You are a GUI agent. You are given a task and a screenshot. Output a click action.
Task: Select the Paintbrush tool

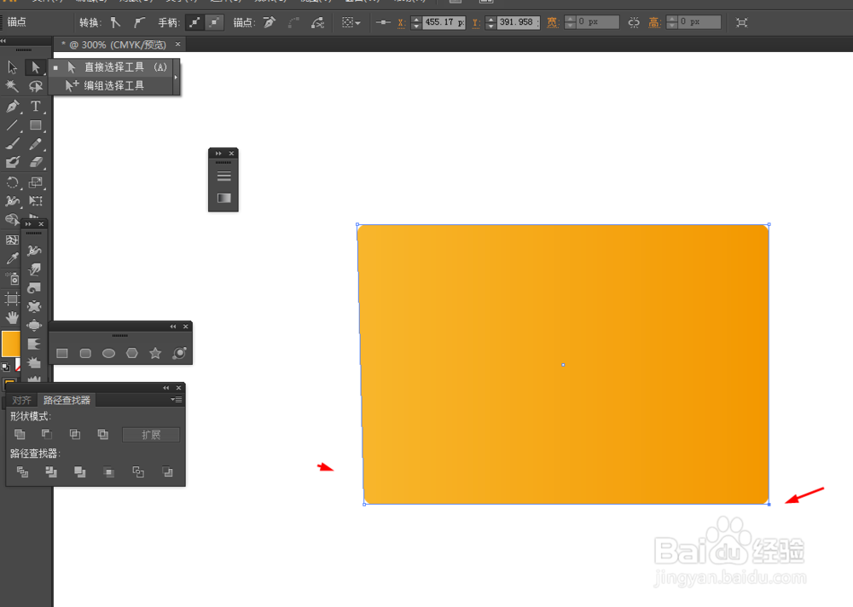tap(12, 143)
